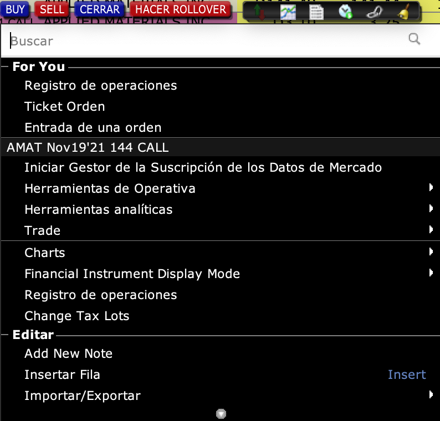Open Ticket Orden
This screenshot has width=440, height=421.
click(x=221, y=106)
